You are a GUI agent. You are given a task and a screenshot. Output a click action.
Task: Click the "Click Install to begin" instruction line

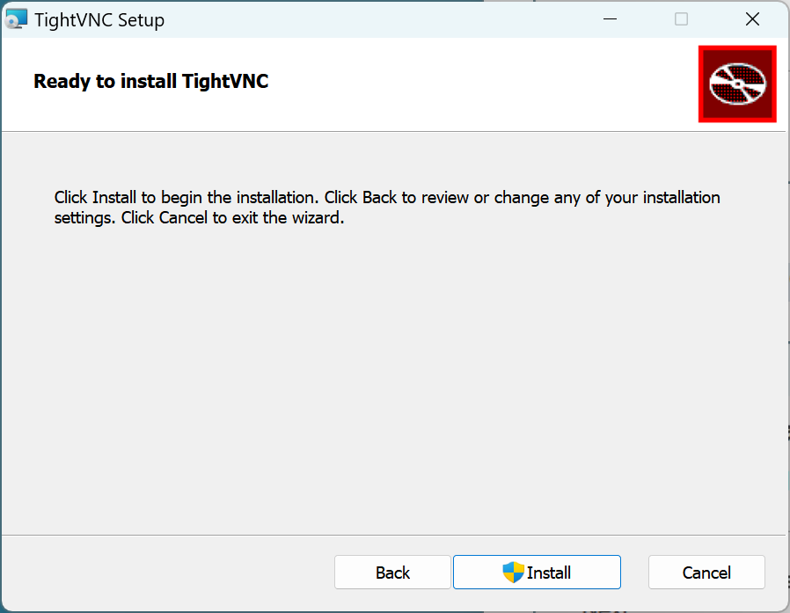pyautogui.click(x=387, y=197)
